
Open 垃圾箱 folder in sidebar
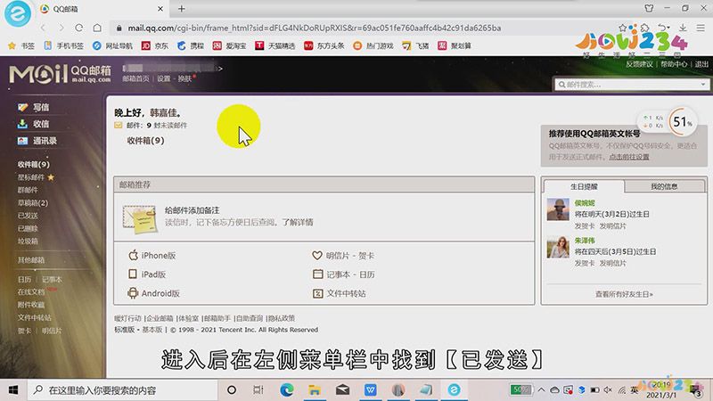28,241
